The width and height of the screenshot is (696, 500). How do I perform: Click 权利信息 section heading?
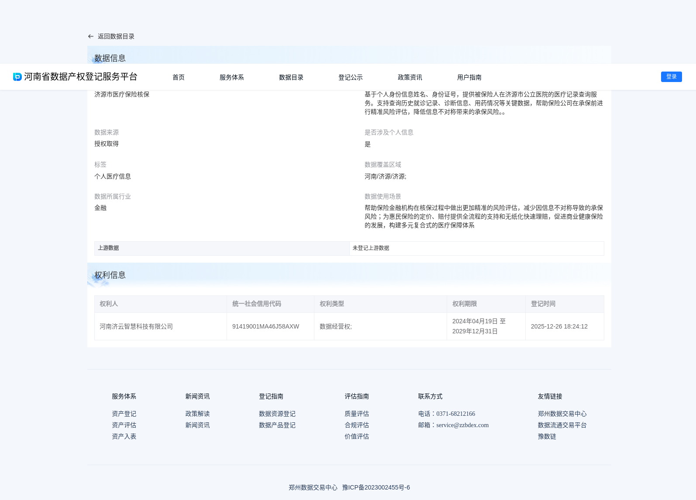pyautogui.click(x=110, y=275)
